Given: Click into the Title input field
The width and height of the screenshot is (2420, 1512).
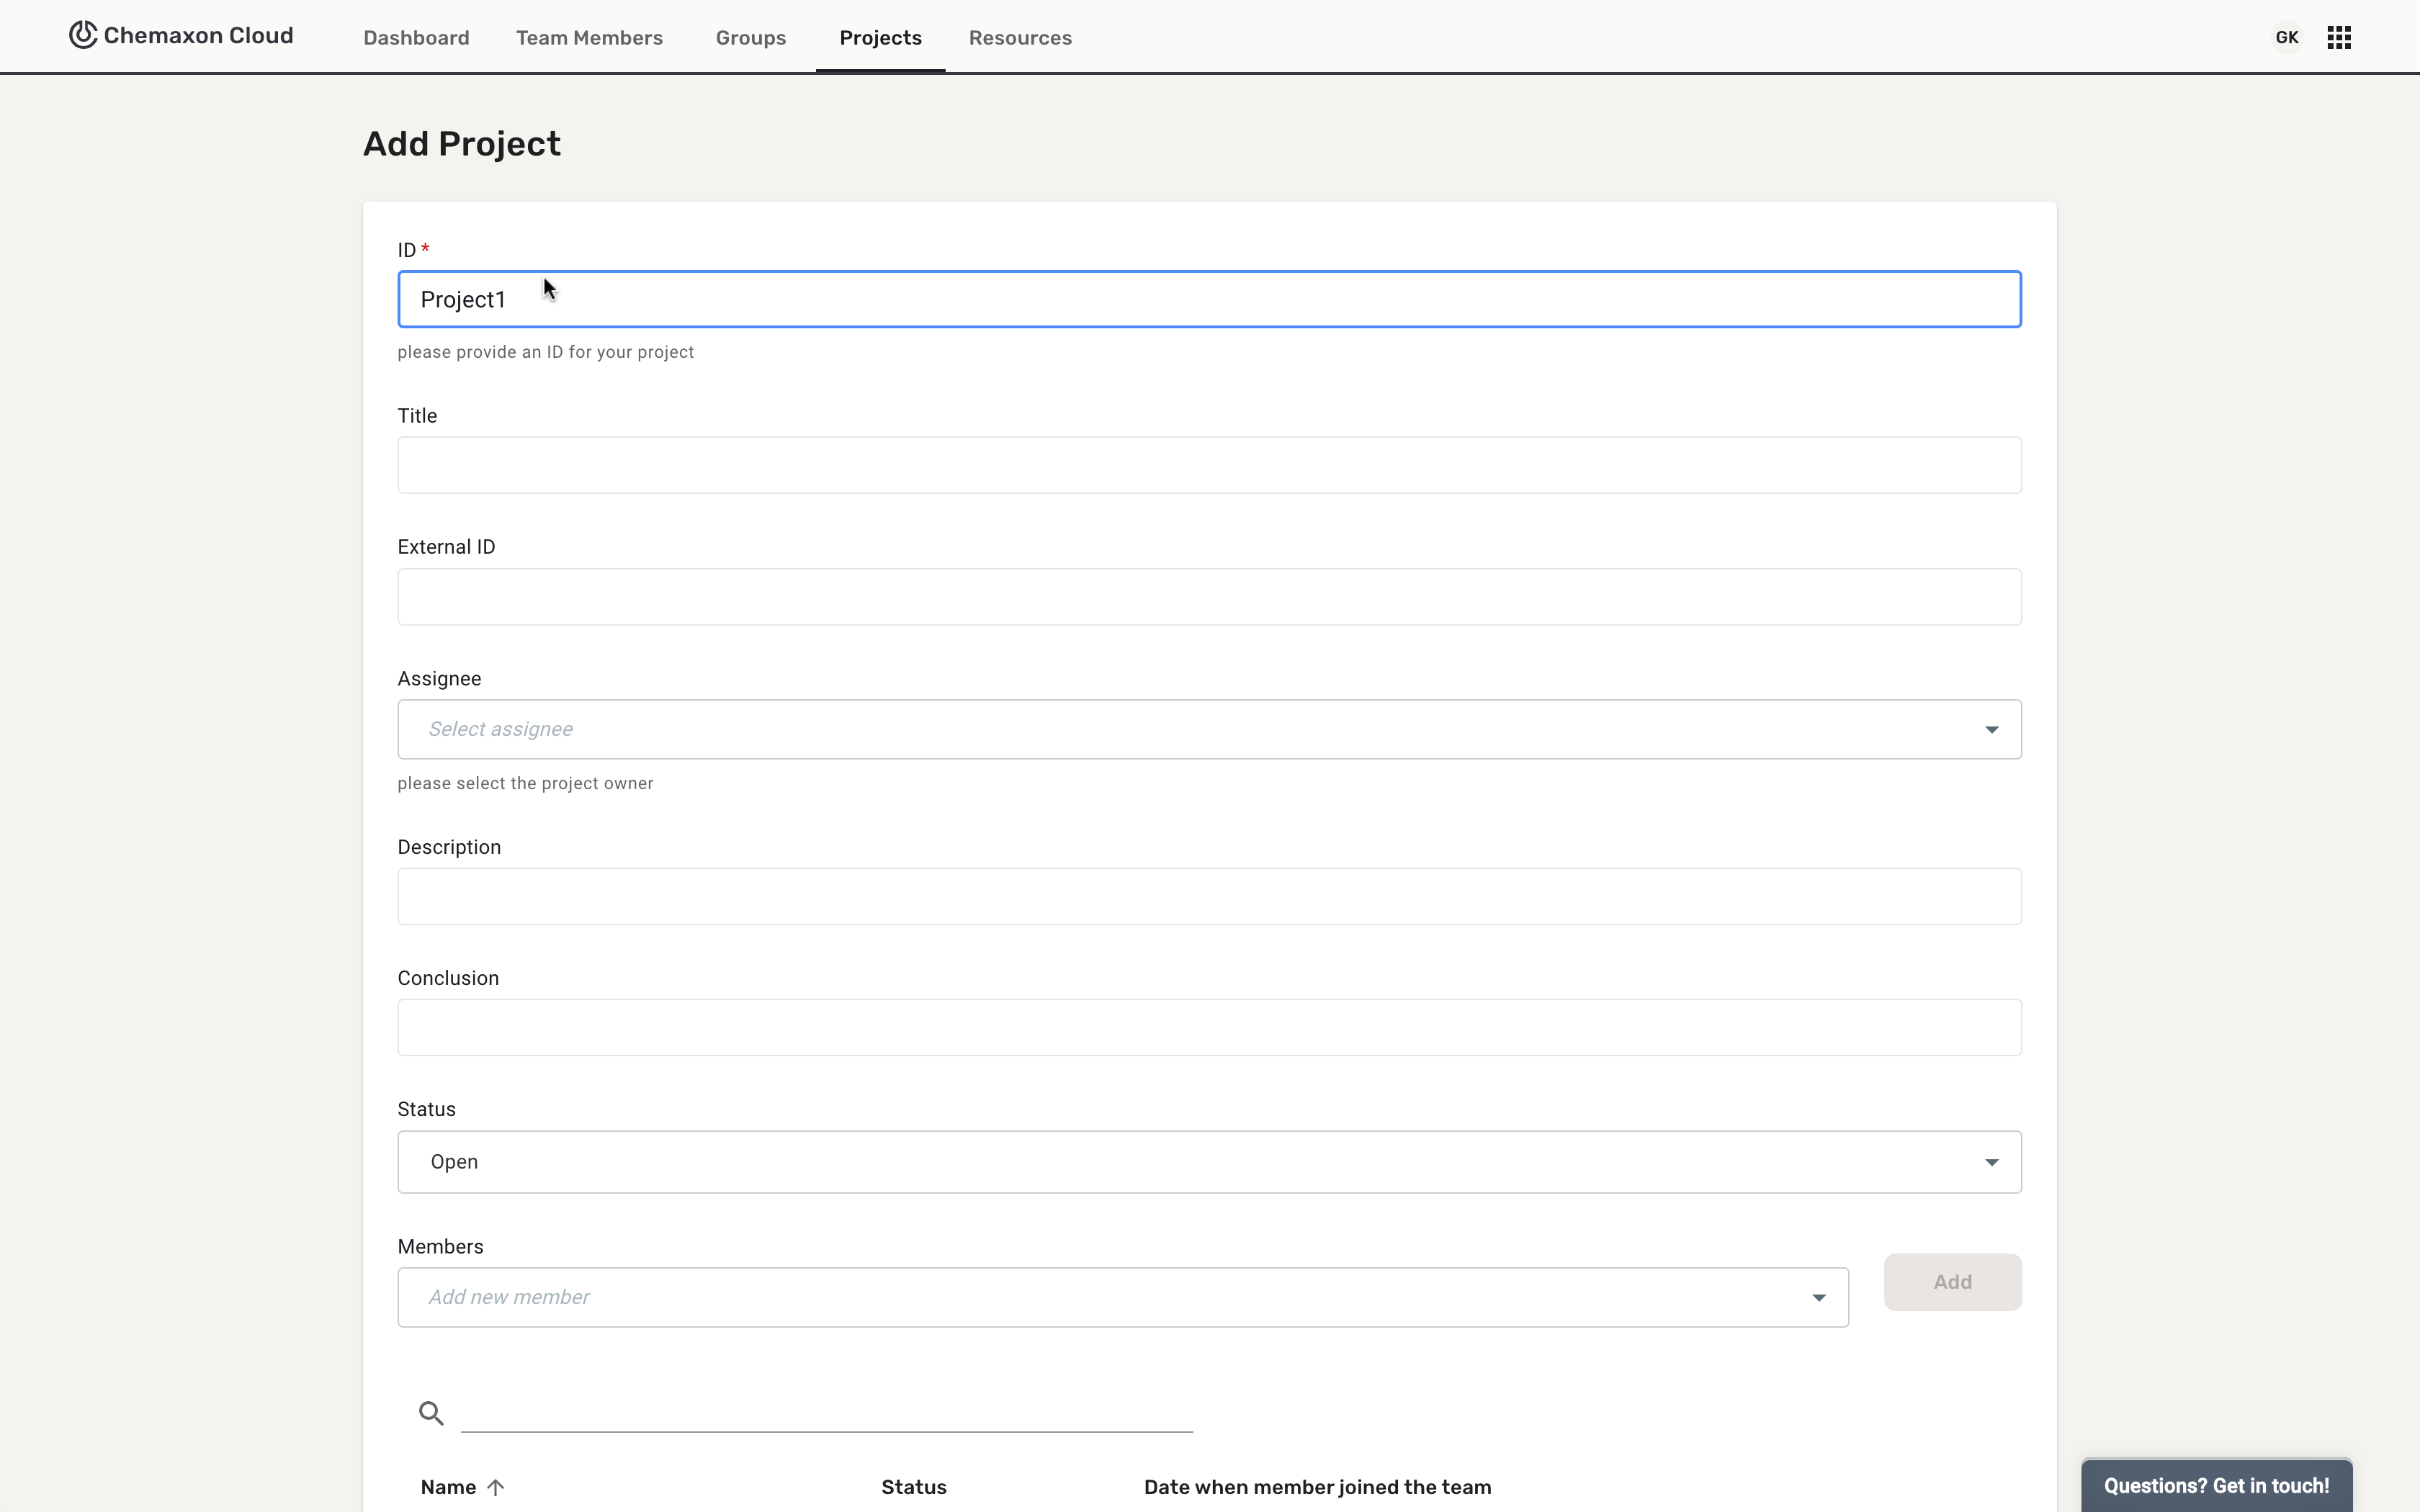Looking at the screenshot, I should point(1209,465).
